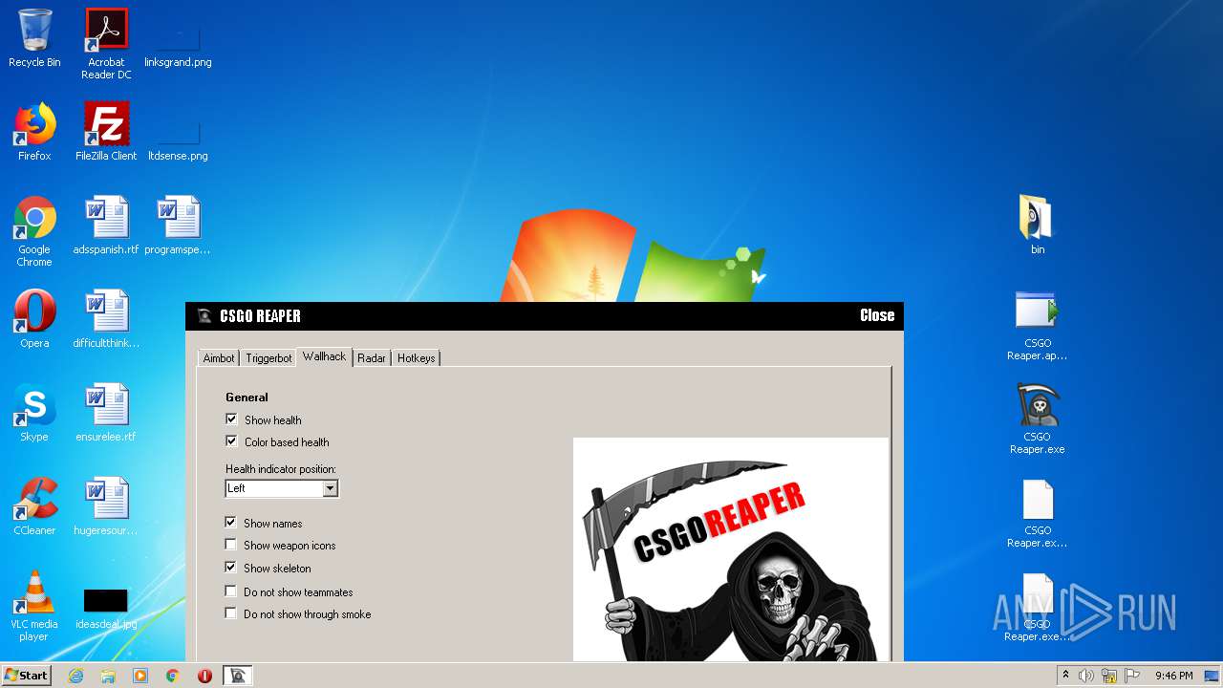Open network icon in system tray

click(1109, 676)
